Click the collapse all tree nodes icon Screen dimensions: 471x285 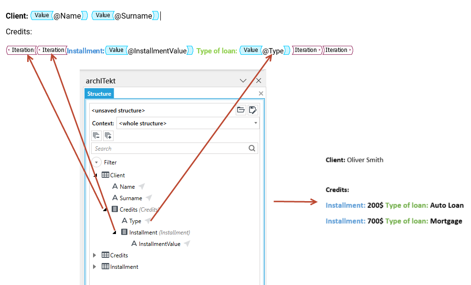(x=96, y=136)
